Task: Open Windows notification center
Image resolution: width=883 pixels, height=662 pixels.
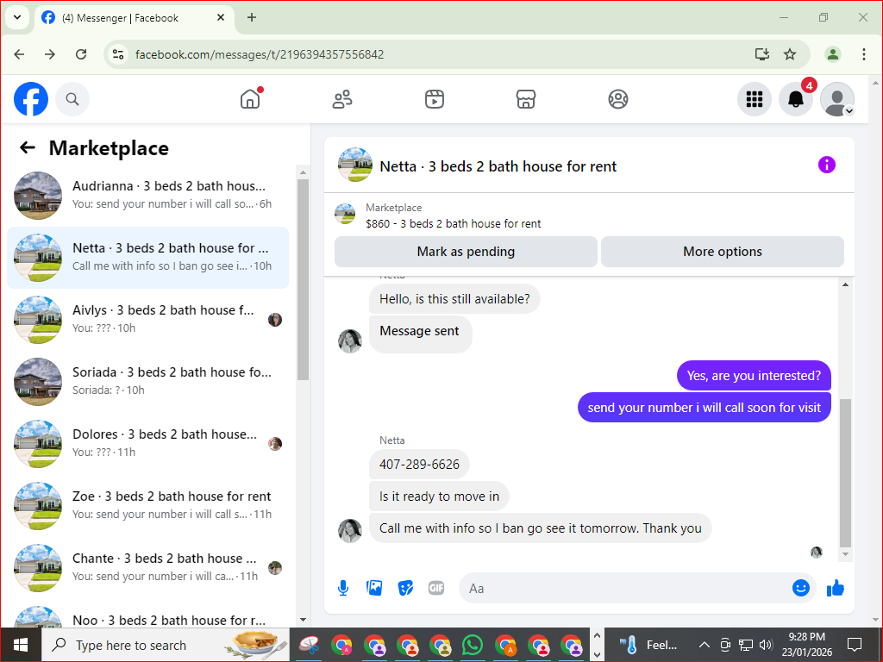Action: [855, 645]
